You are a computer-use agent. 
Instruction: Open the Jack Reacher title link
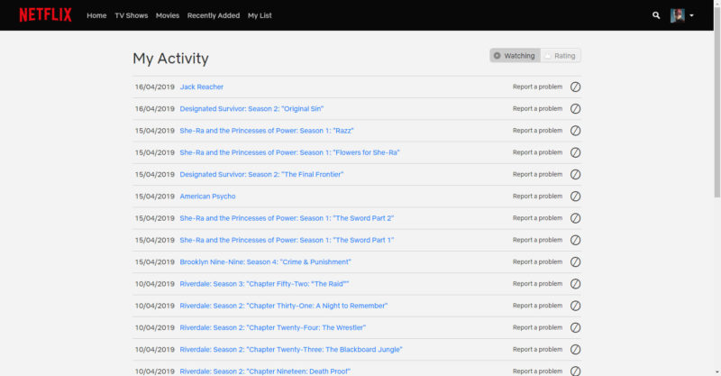(201, 87)
